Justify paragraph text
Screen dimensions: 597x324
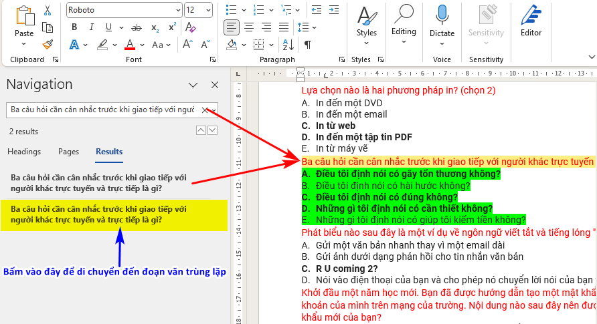point(284,27)
